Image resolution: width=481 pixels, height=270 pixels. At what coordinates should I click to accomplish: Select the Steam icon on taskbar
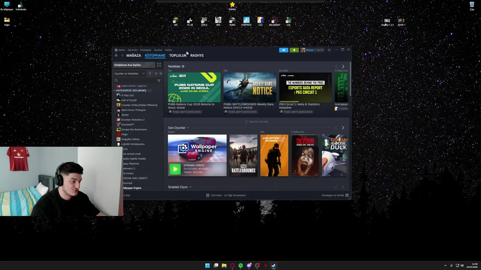274,265
